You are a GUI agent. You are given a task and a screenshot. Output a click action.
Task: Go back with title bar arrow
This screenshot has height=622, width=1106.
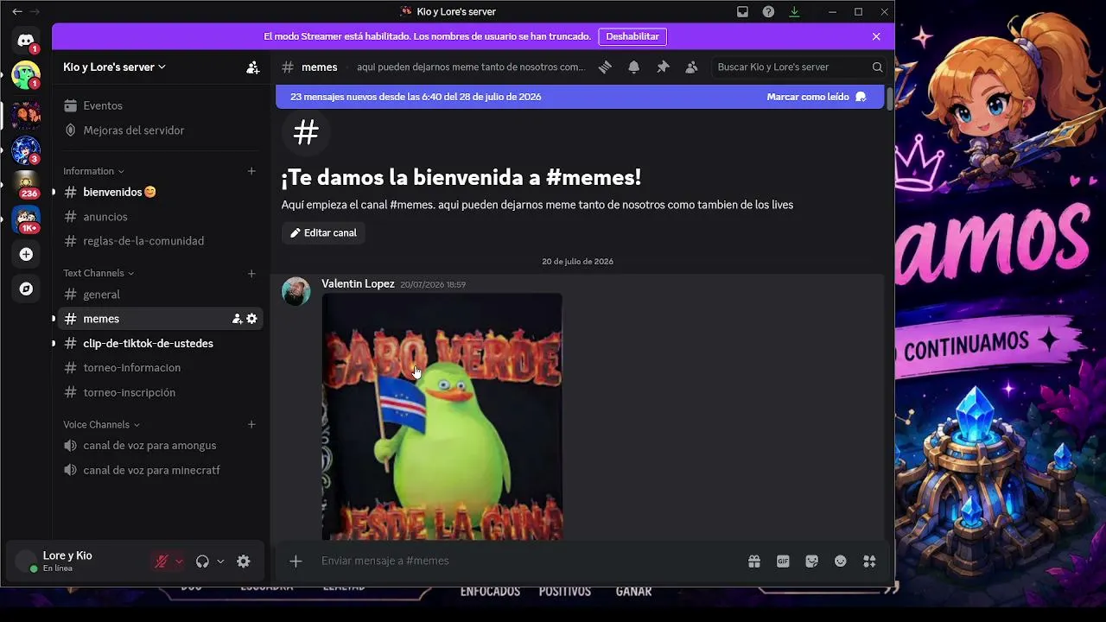(x=17, y=12)
